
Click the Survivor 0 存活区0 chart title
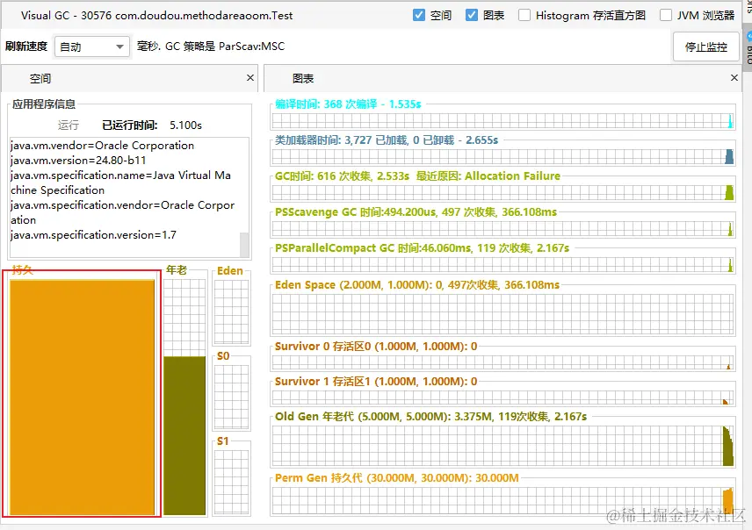pos(376,347)
